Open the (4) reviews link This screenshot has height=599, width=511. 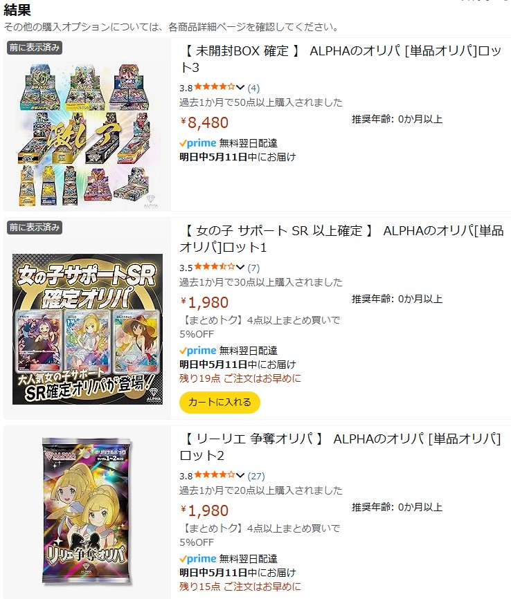click(x=253, y=89)
